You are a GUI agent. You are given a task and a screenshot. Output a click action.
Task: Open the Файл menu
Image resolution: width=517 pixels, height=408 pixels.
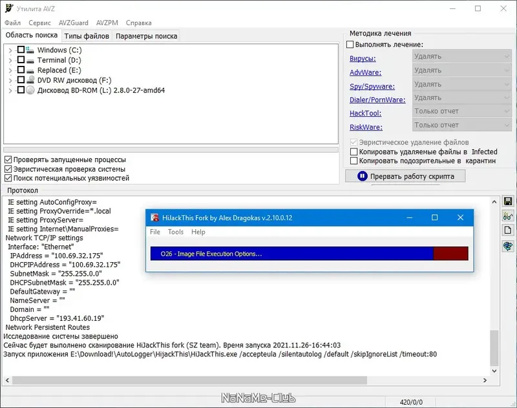12,23
